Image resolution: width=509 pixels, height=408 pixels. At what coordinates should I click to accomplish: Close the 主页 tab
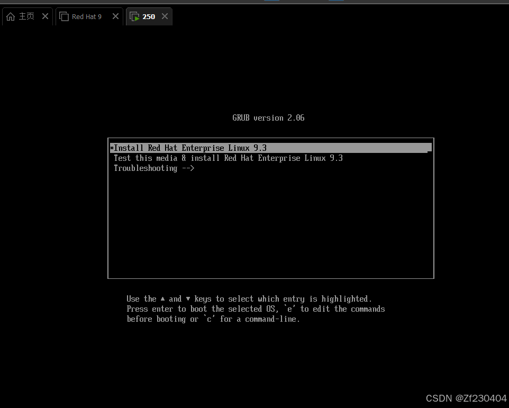pos(45,16)
